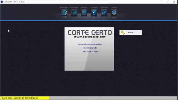Image resolution: width=178 pixels, height=100 pixels.
Task: Open the Visualiza screen icon
Action: [x=94, y=12]
